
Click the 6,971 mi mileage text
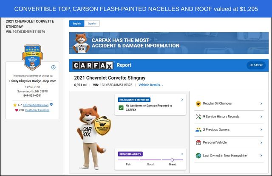coord(80,85)
